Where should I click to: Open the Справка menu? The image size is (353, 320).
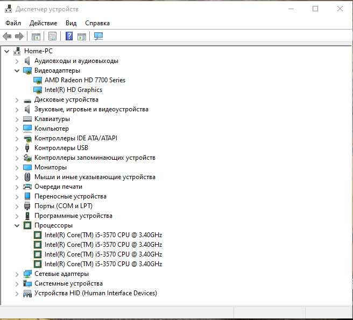click(x=97, y=23)
